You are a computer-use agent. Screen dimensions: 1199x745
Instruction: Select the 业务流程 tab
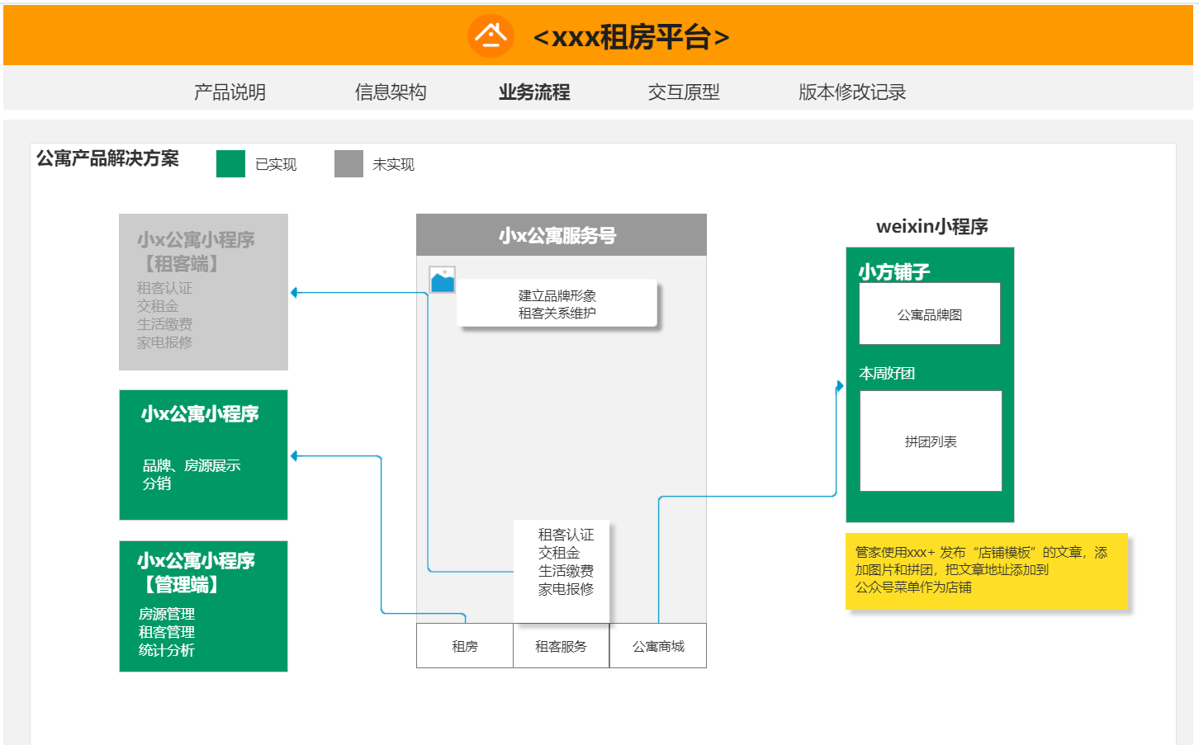coord(534,92)
